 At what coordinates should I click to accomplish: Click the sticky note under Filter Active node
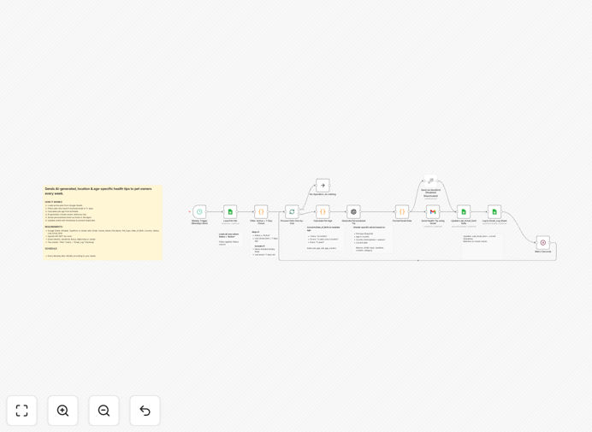click(263, 244)
